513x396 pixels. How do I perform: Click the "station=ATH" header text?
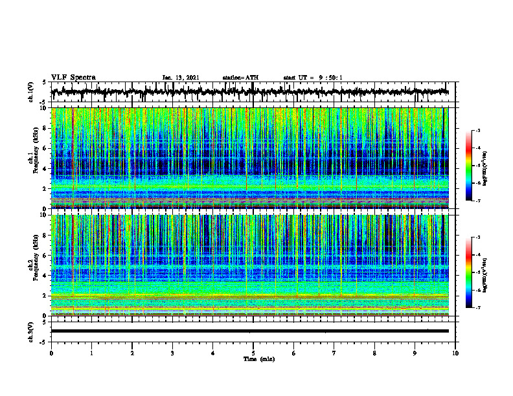click(240, 78)
